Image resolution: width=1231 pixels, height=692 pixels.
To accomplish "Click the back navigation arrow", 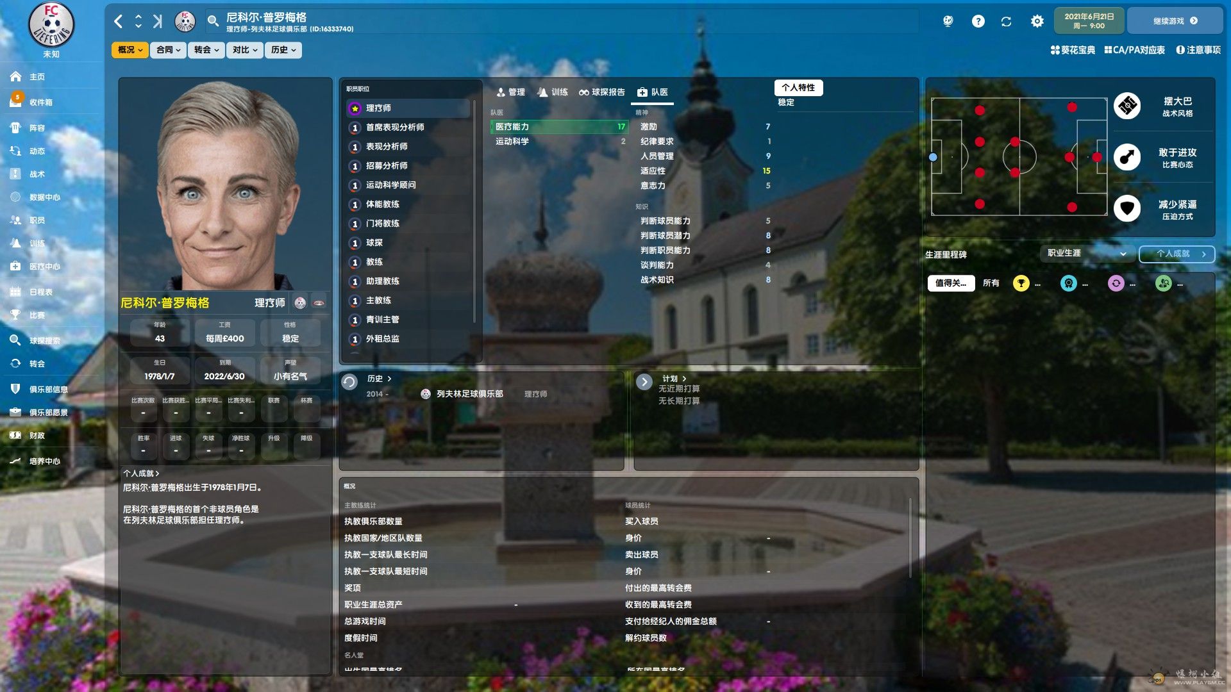I will [119, 21].
